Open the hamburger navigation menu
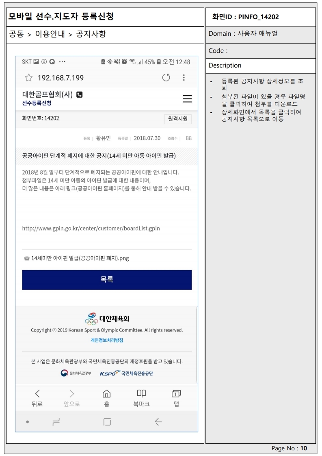322x456 pixels. coord(187,98)
